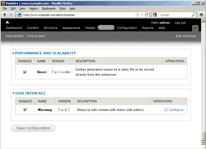Click the search magnifier icon
206x149 pixels.
tap(194, 15)
